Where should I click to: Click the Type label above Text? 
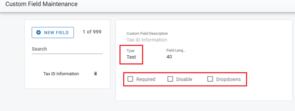tap(131, 51)
